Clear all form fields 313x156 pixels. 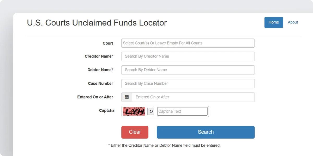[135, 132]
